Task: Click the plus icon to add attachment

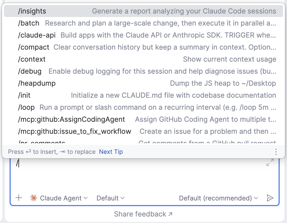Action: [19, 198]
